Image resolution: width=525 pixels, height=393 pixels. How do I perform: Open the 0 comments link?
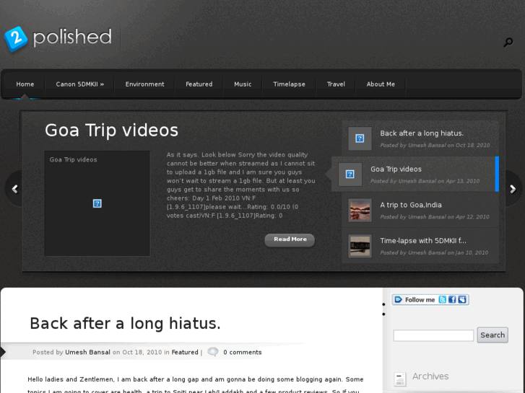point(243,352)
